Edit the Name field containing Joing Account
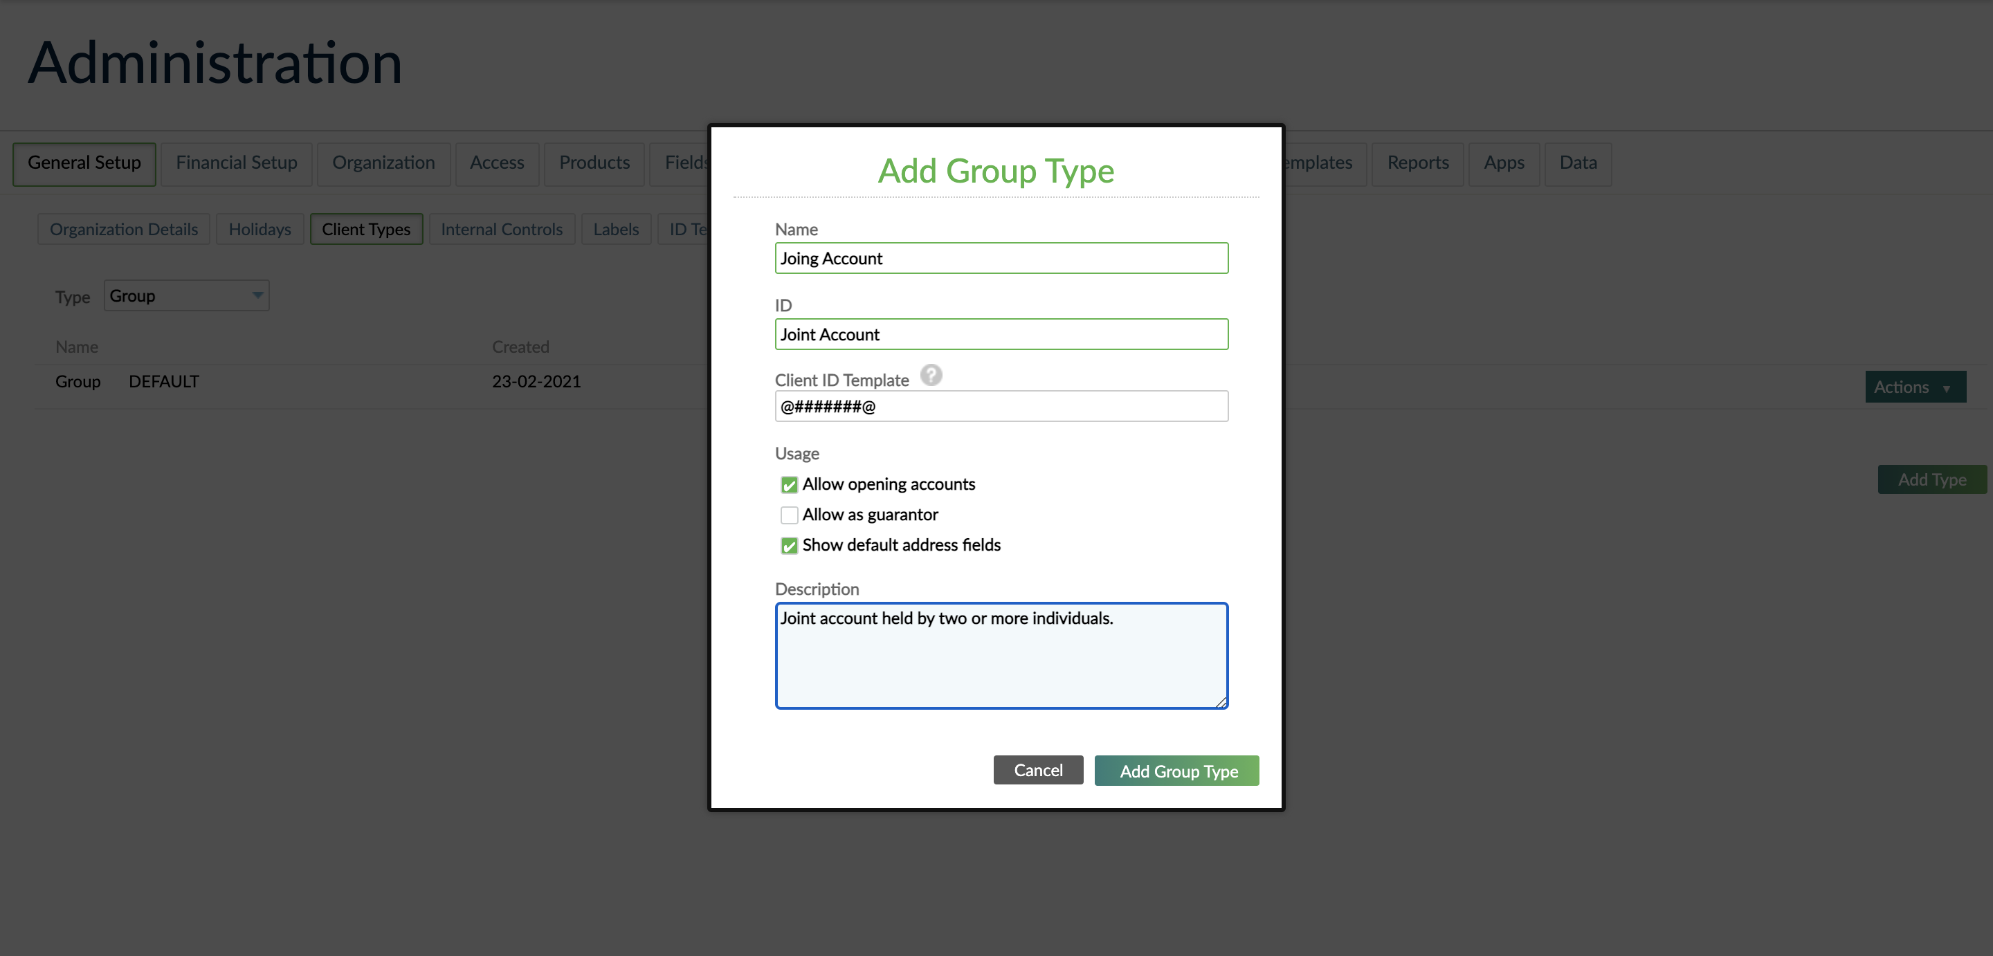This screenshot has width=1993, height=956. pos(1001,258)
